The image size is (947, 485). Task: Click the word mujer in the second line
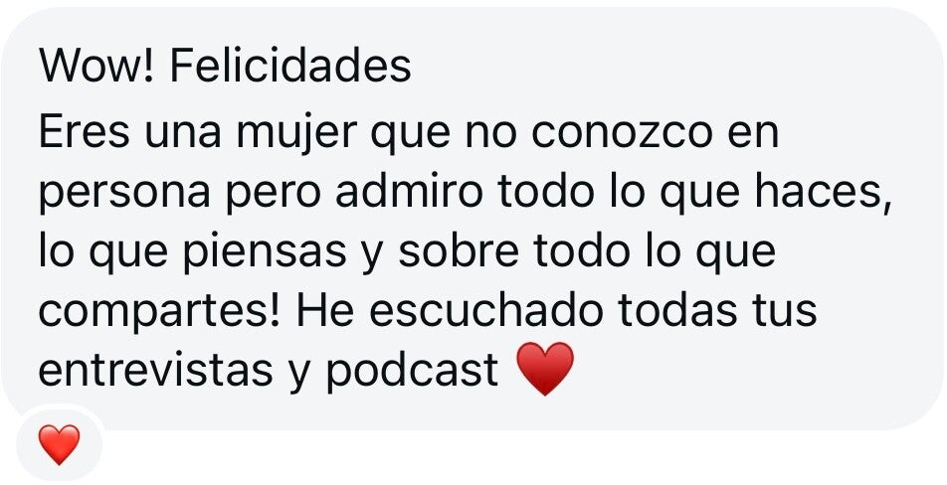click(x=296, y=136)
